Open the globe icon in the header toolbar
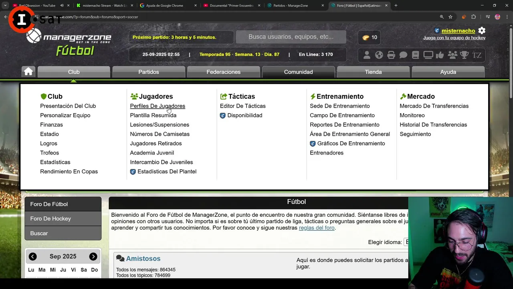 tap(379, 55)
